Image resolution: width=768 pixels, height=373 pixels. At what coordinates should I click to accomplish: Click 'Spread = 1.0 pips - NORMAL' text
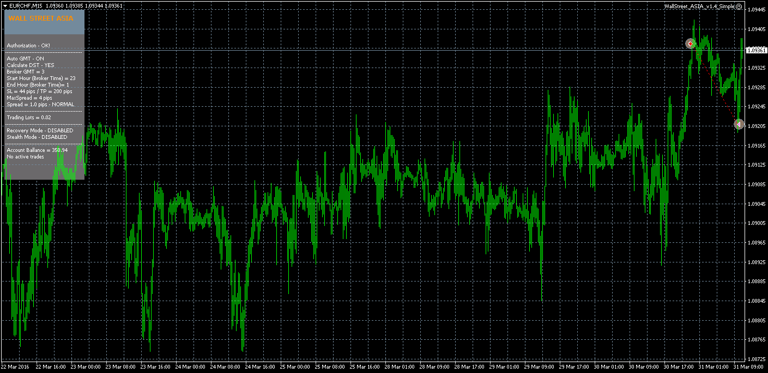click(40, 104)
